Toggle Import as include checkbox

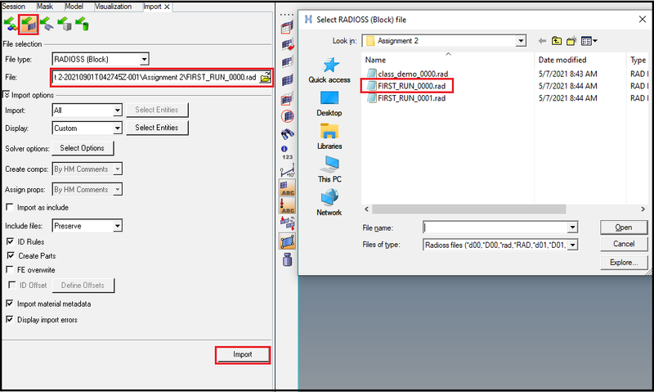(9, 207)
